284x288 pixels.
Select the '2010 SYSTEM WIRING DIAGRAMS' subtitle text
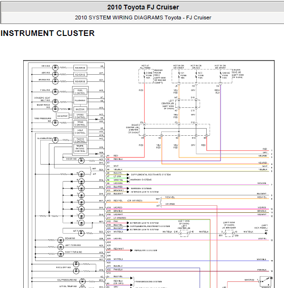(x=119, y=17)
